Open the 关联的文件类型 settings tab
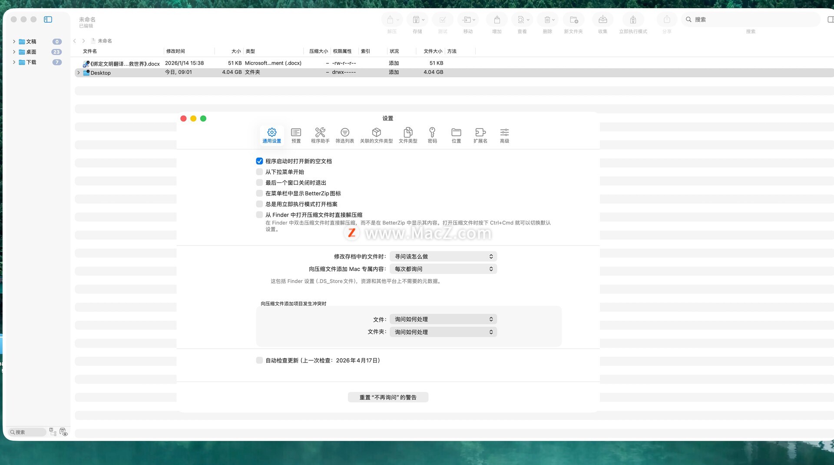This screenshot has height=465, width=834. pos(377,135)
